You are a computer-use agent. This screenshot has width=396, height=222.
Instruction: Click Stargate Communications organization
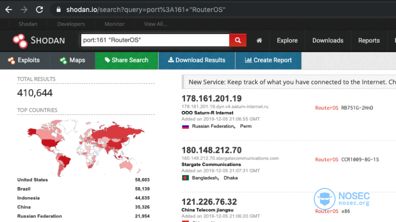211,164
